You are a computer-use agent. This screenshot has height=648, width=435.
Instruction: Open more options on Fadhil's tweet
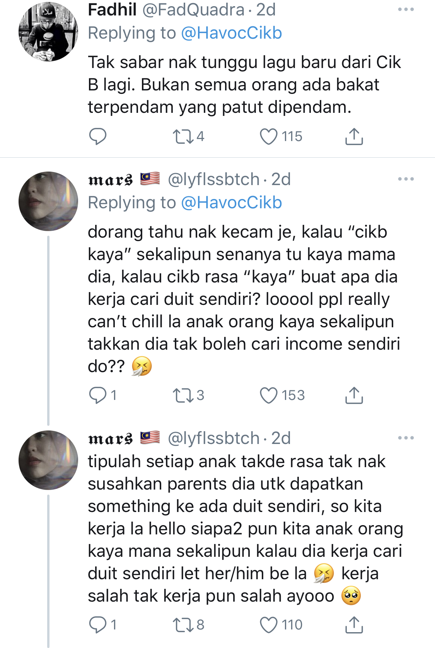tap(406, 10)
